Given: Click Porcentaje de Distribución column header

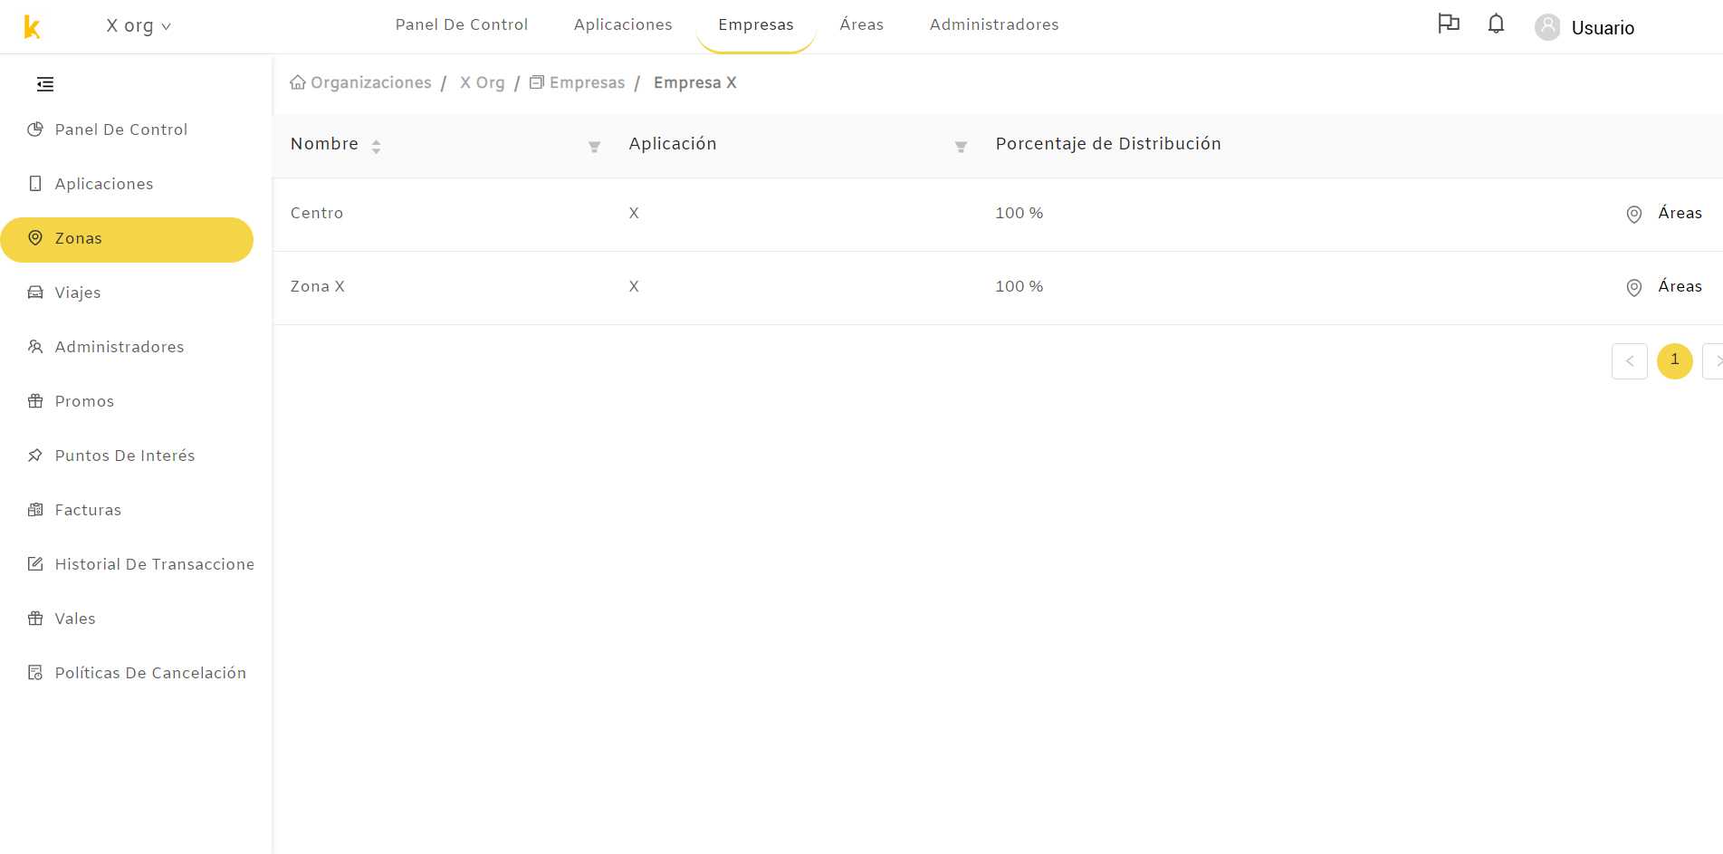Looking at the screenshot, I should point(1108,144).
